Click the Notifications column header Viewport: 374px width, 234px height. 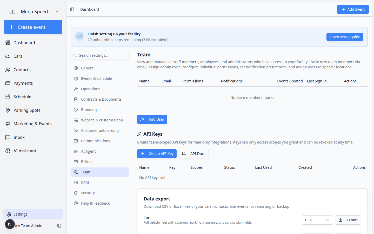point(232,81)
